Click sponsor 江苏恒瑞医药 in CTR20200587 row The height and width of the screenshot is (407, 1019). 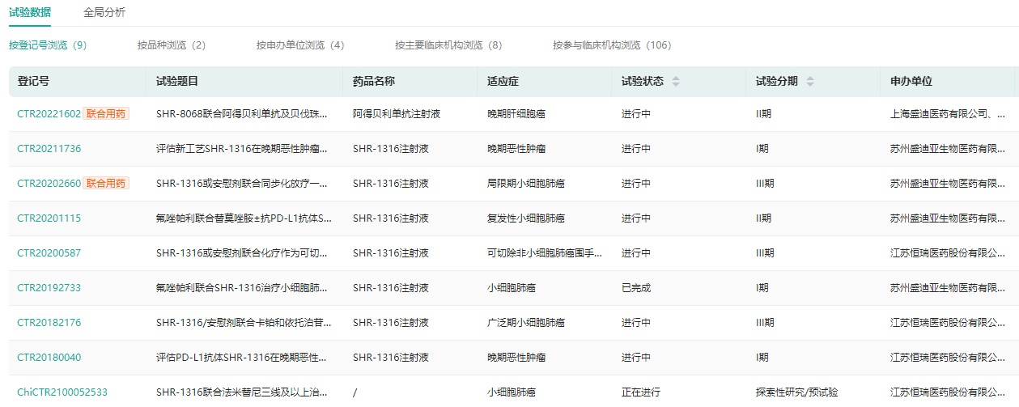click(949, 253)
